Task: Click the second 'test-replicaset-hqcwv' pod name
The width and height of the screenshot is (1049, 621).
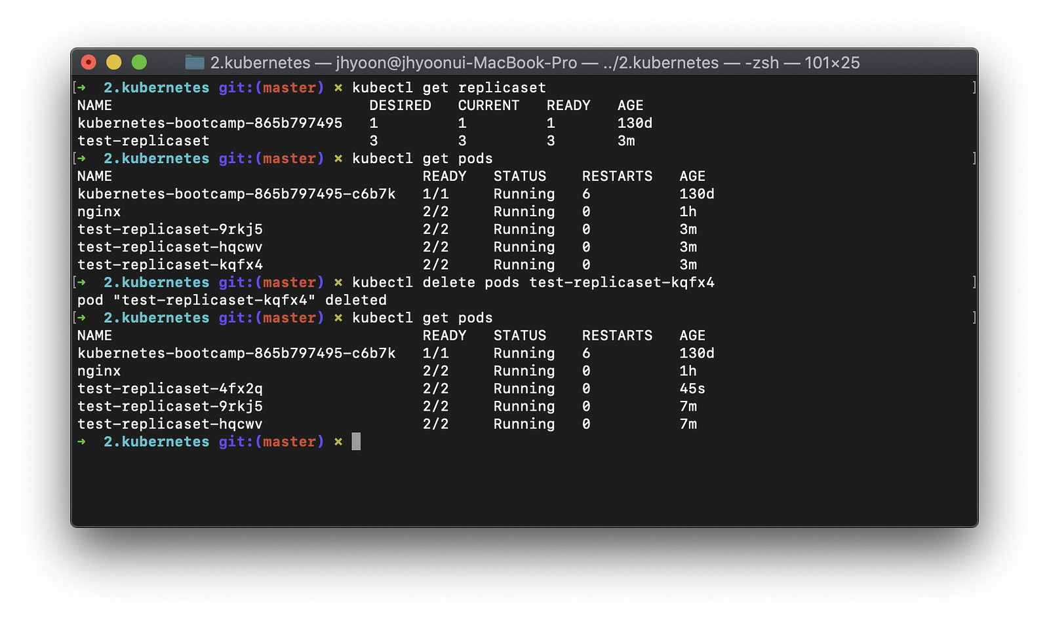Action: [x=170, y=424]
